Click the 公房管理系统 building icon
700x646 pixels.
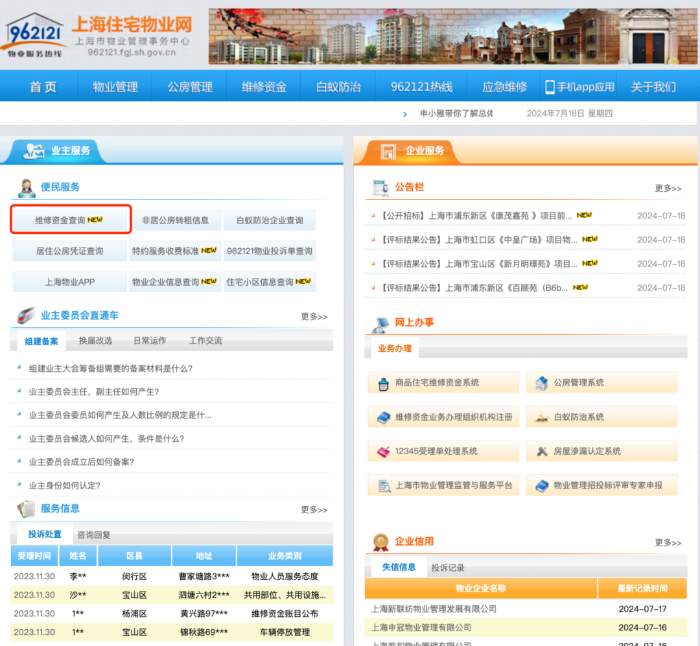541,383
